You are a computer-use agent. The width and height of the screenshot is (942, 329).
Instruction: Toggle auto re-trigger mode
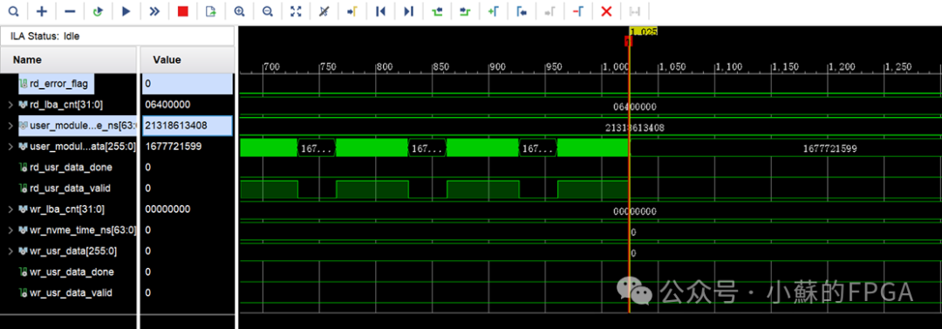(x=98, y=10)
